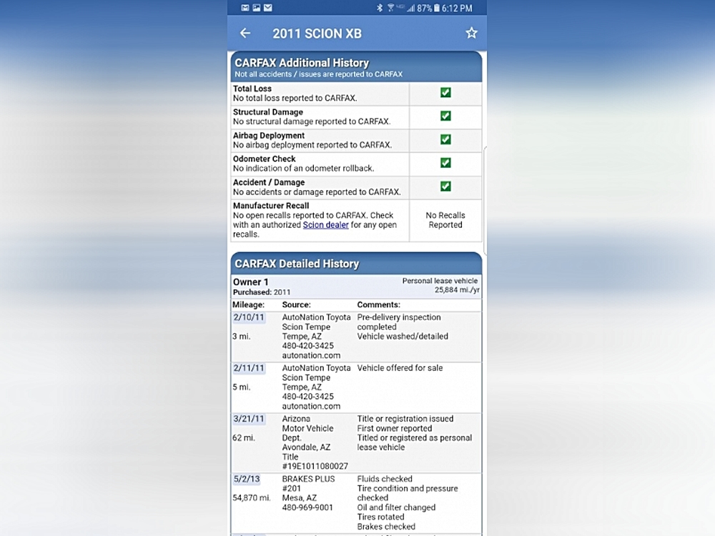715x536 pixels.
Task: Tap the Wi-Fi icon in the status bar
Action: tap(390, 8)
